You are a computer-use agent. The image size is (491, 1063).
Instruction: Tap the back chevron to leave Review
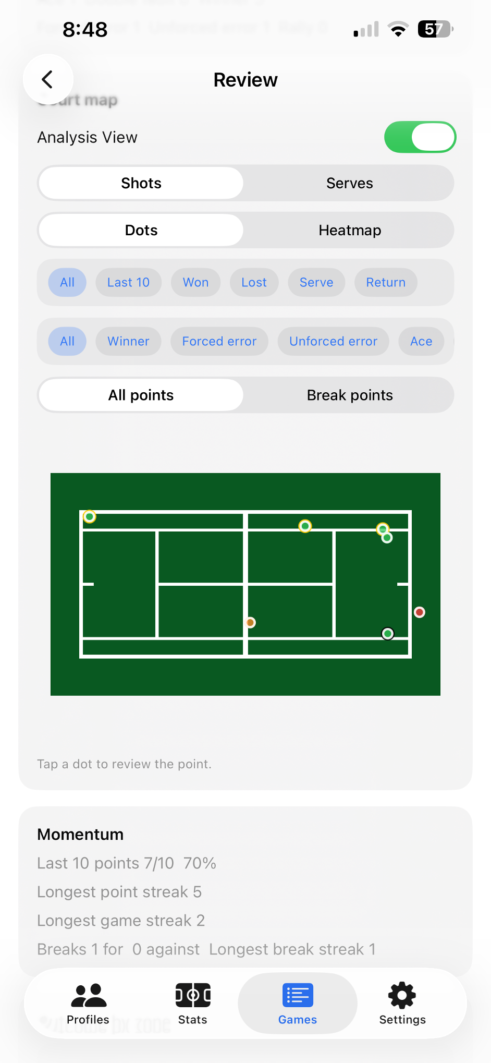(48, 79)
